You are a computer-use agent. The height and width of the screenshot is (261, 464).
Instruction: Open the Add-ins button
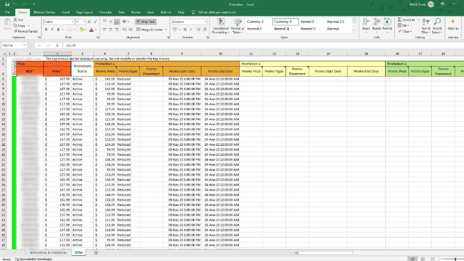point(453,24)
